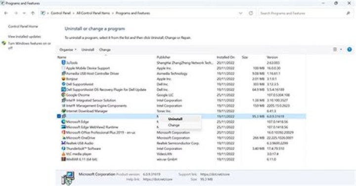Expand the Organise dropdown menu
This screenshot has width=356, height=186.
68,50
